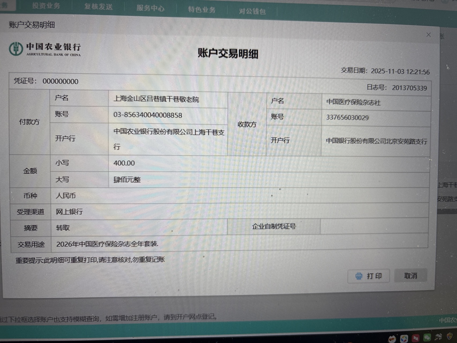Open the 特色业务 menu
This screenshot has height=343, width=457.
(202, 10)
